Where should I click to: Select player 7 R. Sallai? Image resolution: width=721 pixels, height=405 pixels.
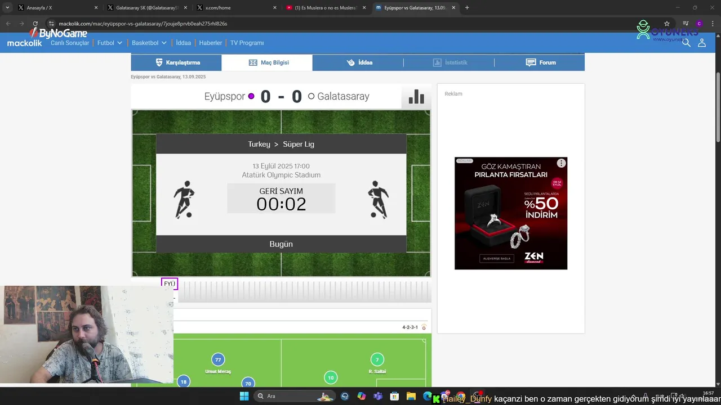tap(377, 363)
